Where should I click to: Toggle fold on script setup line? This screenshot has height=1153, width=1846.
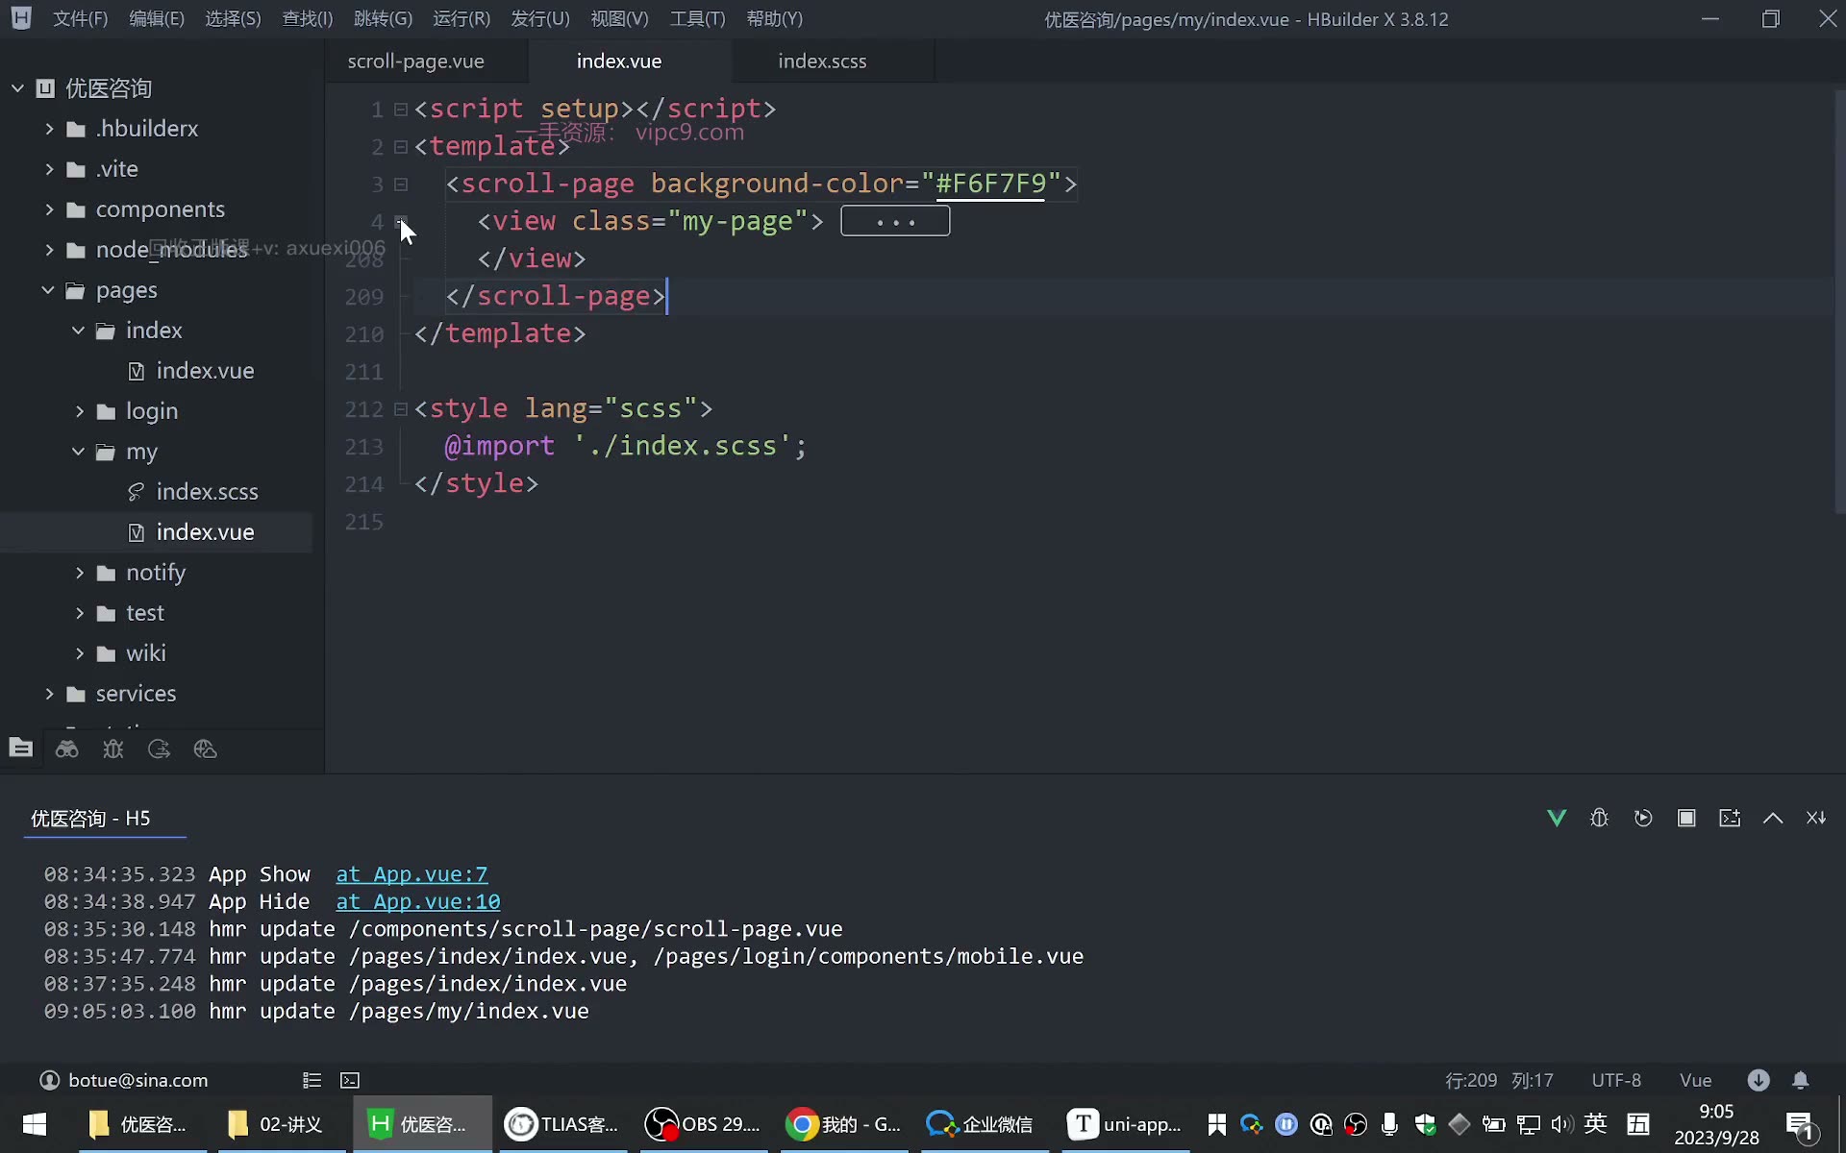401,110
